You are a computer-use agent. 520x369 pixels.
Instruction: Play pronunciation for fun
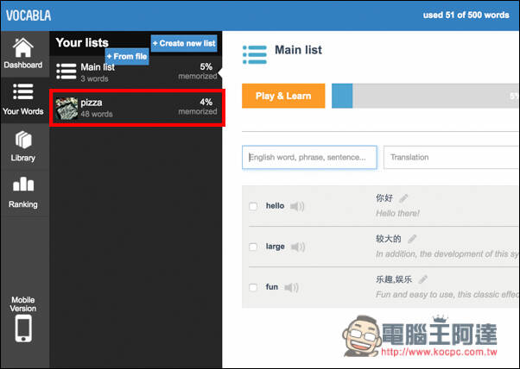coord(291,287)
